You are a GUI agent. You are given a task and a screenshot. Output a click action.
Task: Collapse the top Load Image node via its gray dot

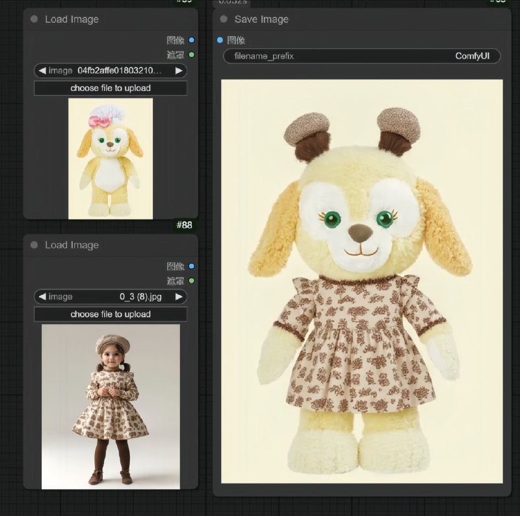pos(34,19)
